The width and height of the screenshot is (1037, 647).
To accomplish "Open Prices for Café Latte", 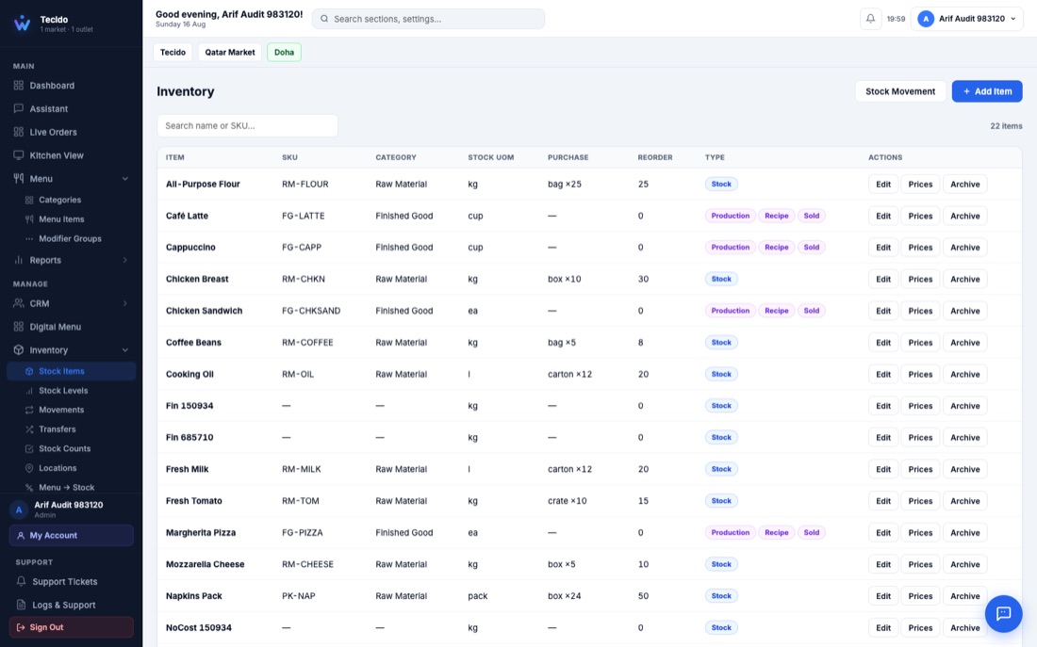I will (x=920, y=216).
